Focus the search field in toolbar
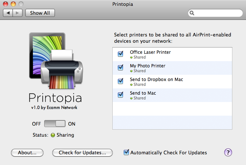246x165 pixels. (215, 13)
